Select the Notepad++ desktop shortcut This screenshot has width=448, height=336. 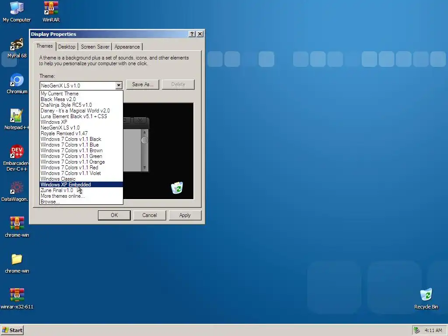click(17, 119)
